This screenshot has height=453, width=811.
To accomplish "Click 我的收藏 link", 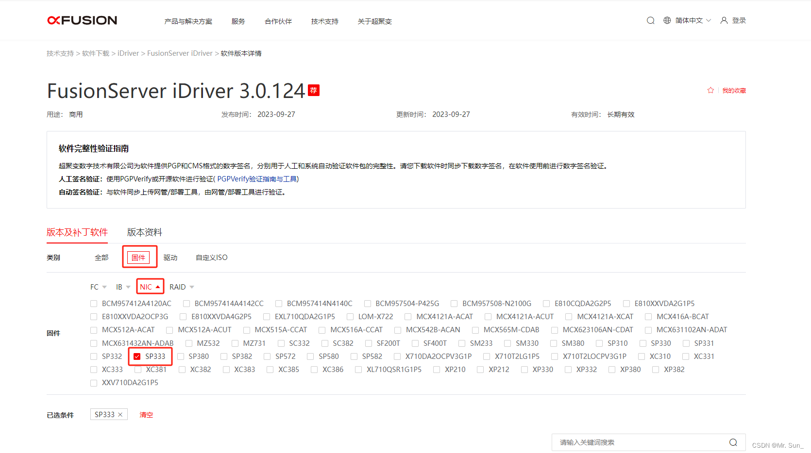I will pyautogui.click(x=734, y=91).
